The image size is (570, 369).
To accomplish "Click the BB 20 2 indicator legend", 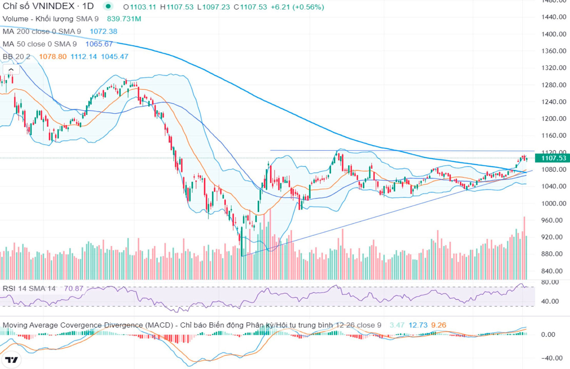I will click(x=17, y=57).
